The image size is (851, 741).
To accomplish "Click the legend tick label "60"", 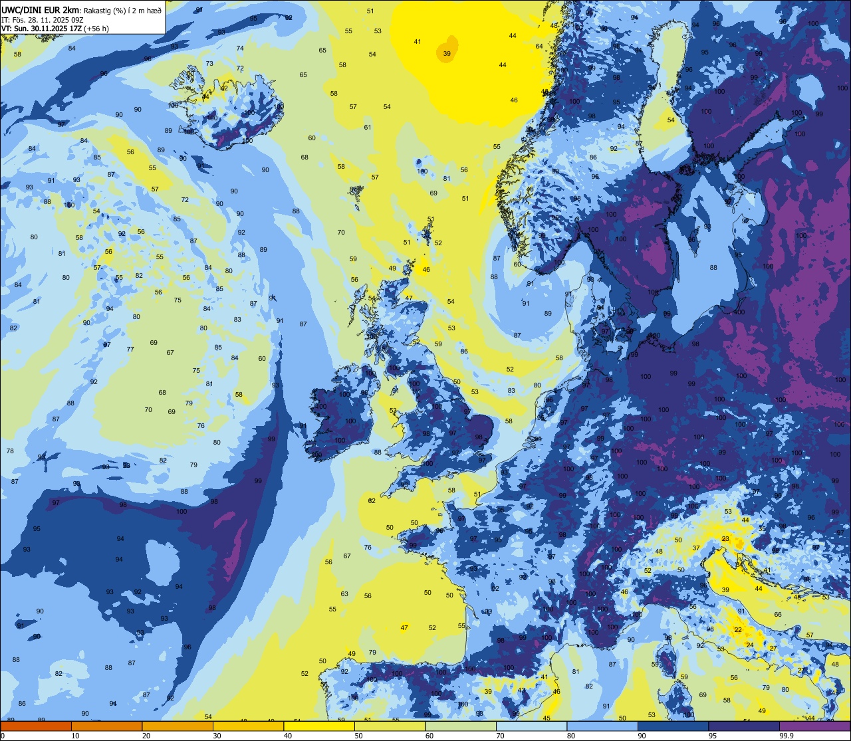I will (429, 735).
